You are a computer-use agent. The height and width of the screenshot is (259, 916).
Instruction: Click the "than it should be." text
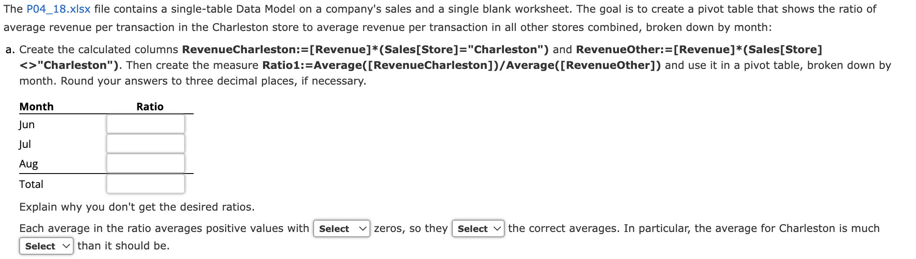coord(123,246)
